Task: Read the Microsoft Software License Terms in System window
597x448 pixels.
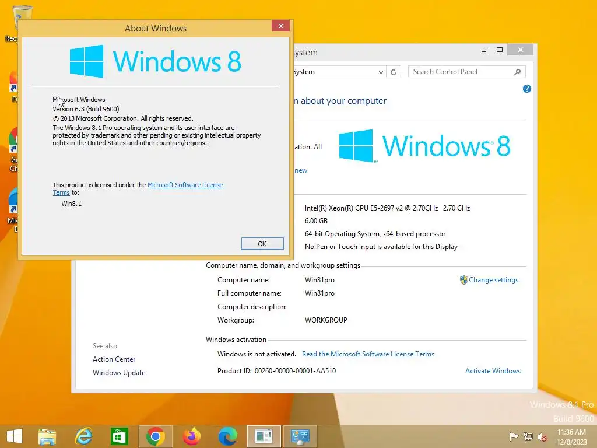Action: [x=368, y=354]
